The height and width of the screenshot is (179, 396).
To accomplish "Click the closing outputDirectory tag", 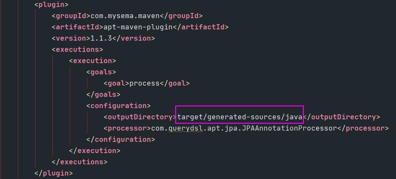I will click(x=341, y=117).
